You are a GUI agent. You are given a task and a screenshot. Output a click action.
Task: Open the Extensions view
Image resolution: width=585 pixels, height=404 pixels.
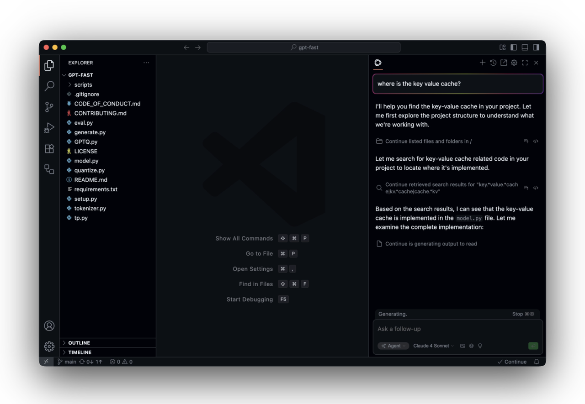(x=49, y=148)
